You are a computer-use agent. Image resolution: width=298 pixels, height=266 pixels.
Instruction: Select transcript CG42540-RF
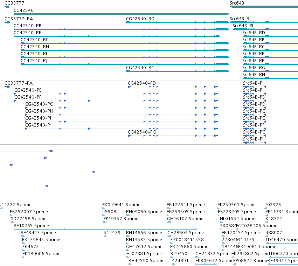coord(27,33)
